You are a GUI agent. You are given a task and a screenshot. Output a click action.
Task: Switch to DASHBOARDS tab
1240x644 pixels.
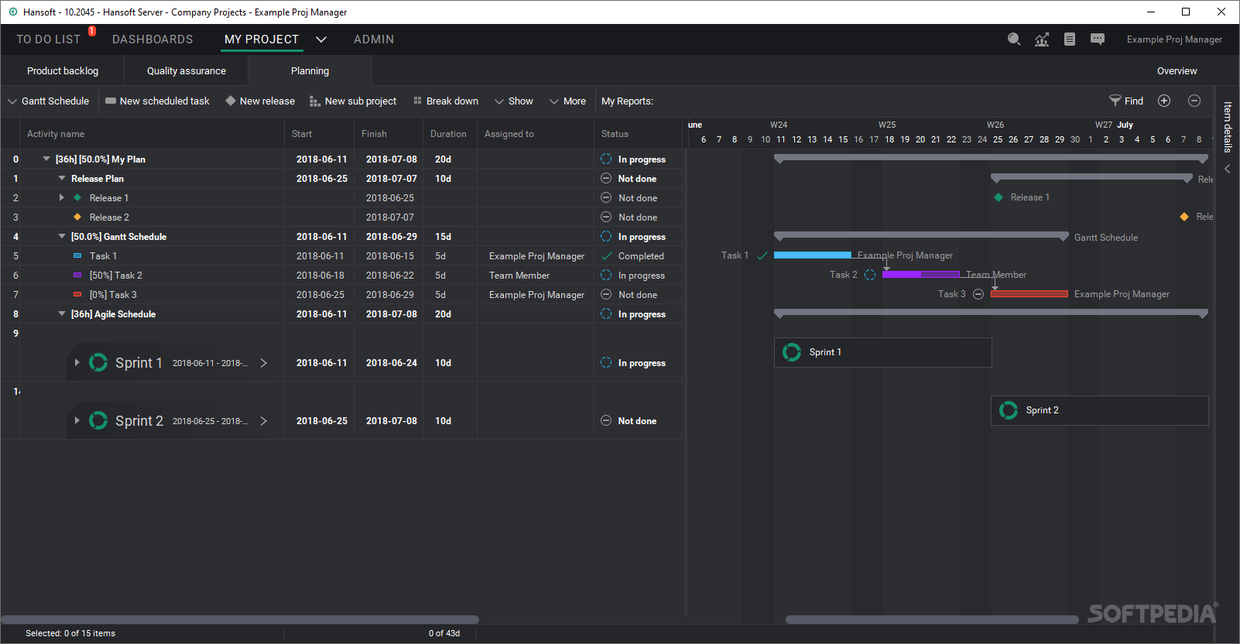click(x=152, y=39)
